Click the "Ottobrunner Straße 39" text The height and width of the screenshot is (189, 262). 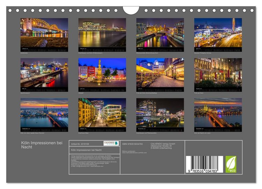point(161,146)
